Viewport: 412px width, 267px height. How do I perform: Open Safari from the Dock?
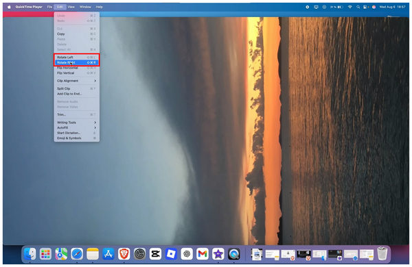pyautogui.click(x=77, y=254)
